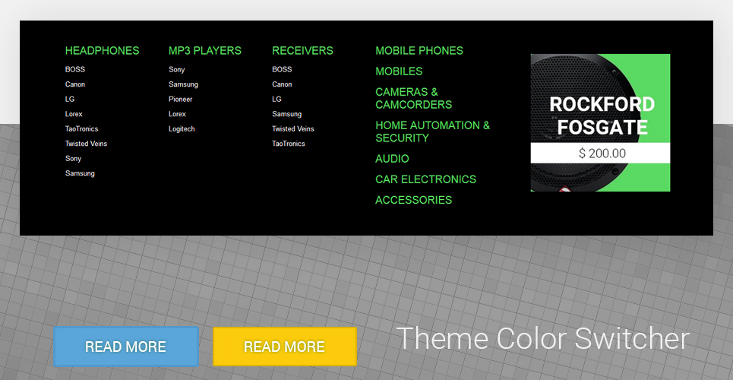This screenshot has height=380, width=733.
Task: Select the Mobiles category link
Action: (399, 71)
